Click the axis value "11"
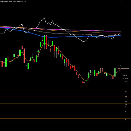Screen dimensions: 131x131 (x=126, y=102)
